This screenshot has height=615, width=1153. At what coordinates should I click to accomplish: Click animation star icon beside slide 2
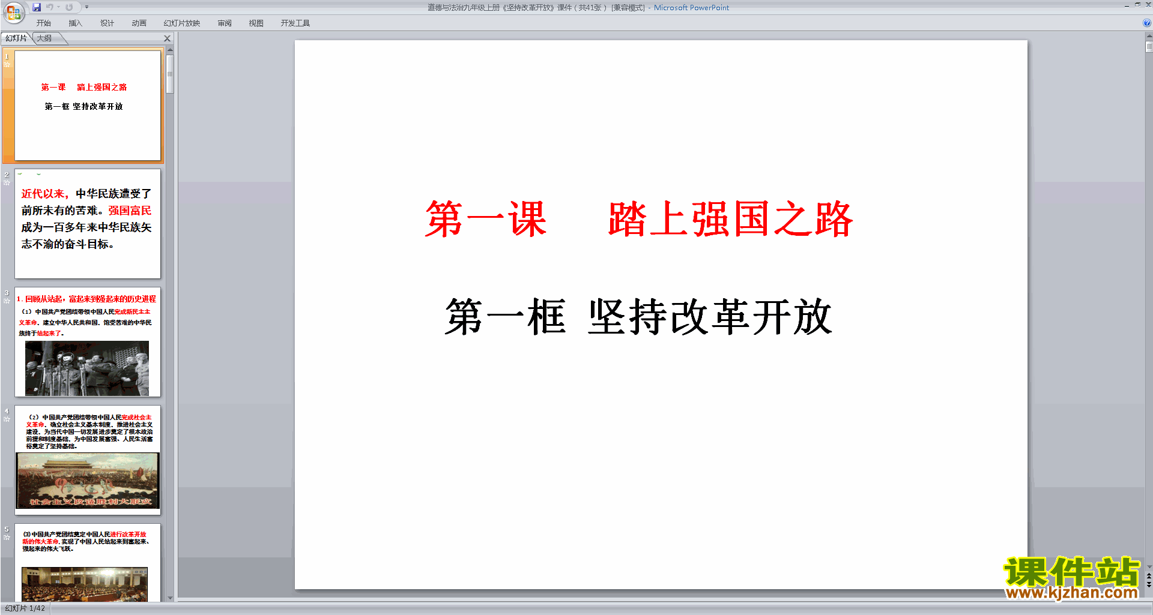(7, 183)
